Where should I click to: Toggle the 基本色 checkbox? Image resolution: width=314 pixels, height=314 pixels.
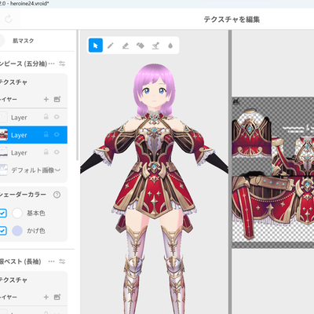[x=2, y=214]
